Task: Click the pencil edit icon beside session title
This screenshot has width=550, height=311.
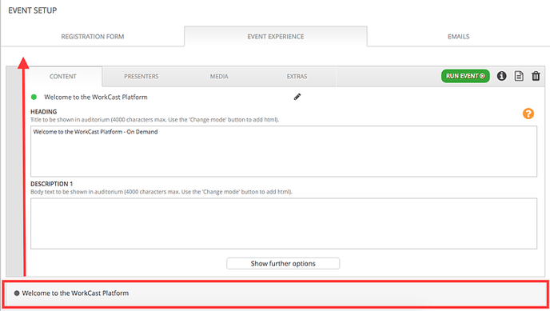Action: coord(297,97)
